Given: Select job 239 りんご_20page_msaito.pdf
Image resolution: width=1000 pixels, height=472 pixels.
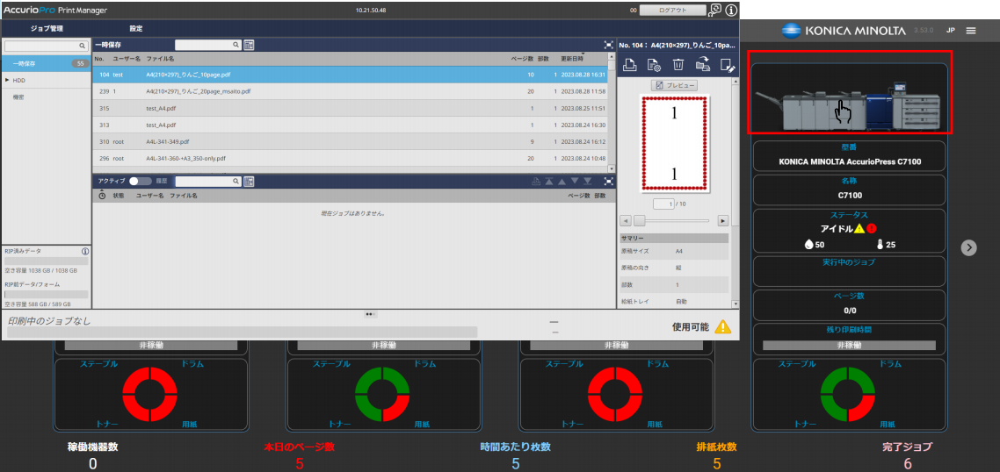Looking at the screenshot, I should [350, 91].
